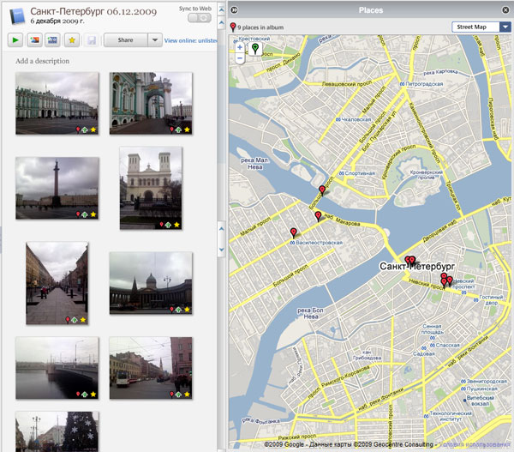Select the Kazan Cathedral photo thumbnail
This screenshot has height=452, width=514.
point(151,279)
